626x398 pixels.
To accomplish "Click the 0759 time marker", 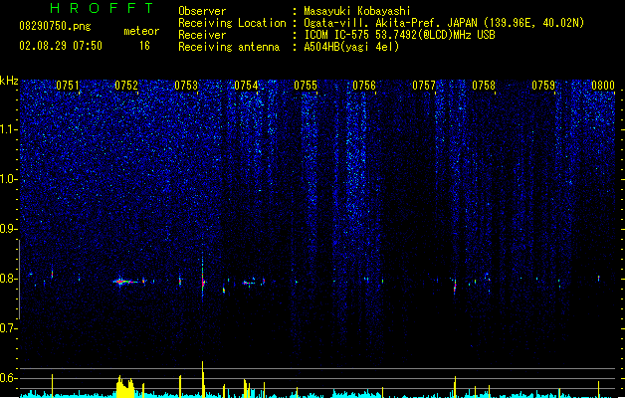I will tap(543, 86).
